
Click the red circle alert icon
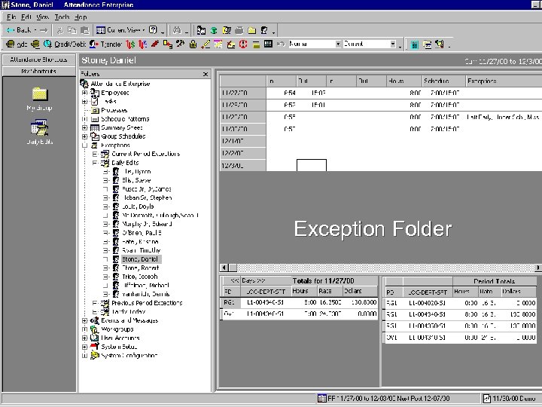coord(243,44)
